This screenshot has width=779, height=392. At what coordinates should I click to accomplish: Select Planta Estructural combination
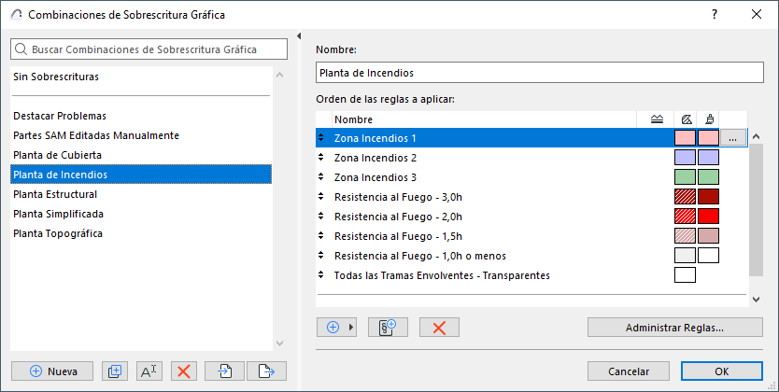pos(55,194)
